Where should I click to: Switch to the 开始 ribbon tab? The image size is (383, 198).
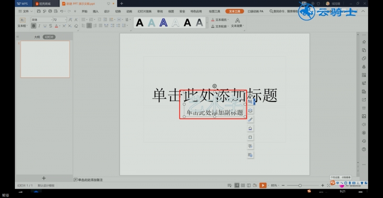85,11
